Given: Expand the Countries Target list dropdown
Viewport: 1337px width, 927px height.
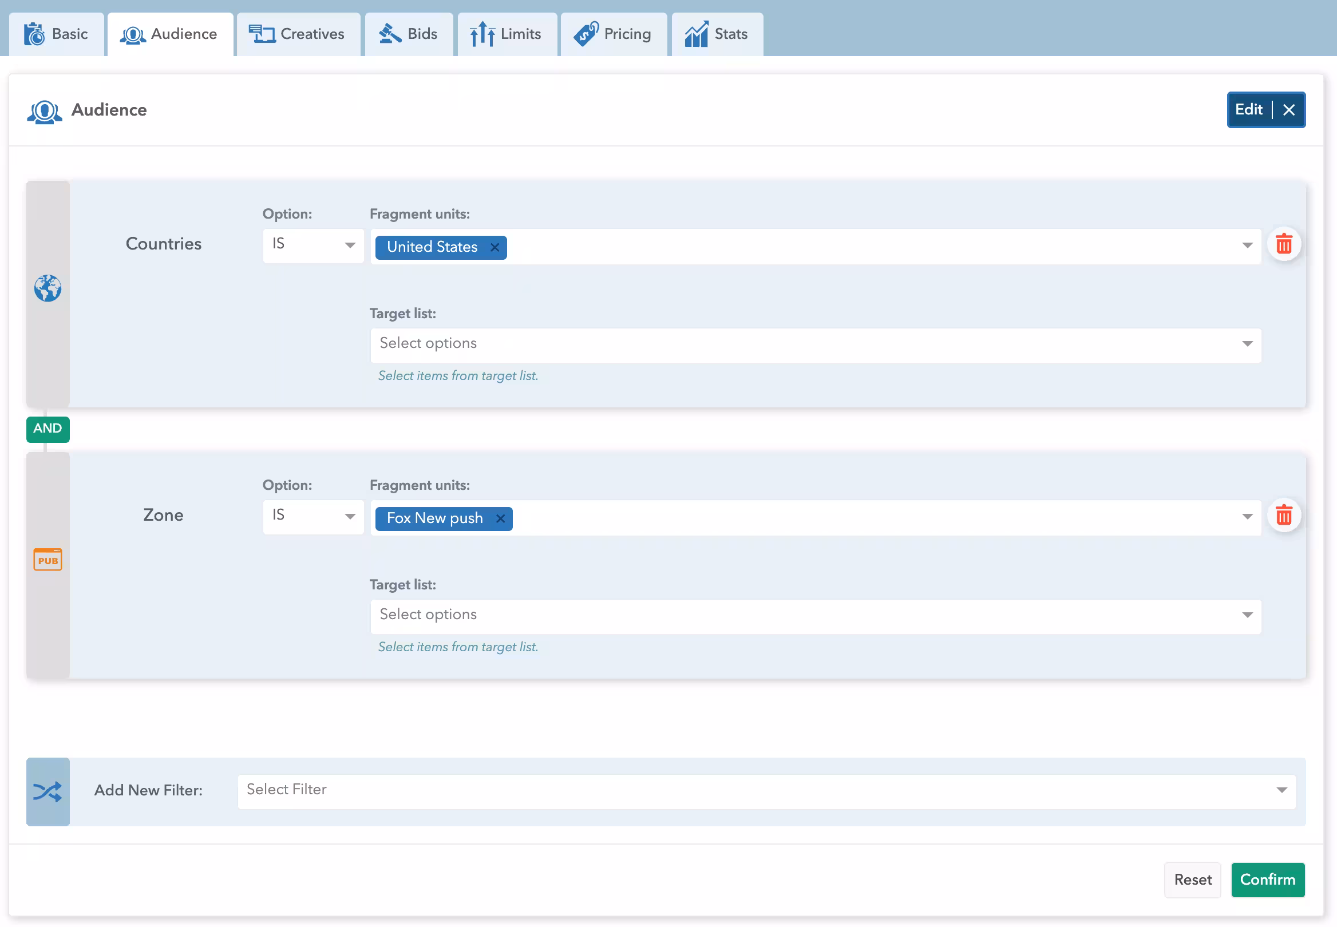Looking at the screenshot, I should tap(816, 344).
